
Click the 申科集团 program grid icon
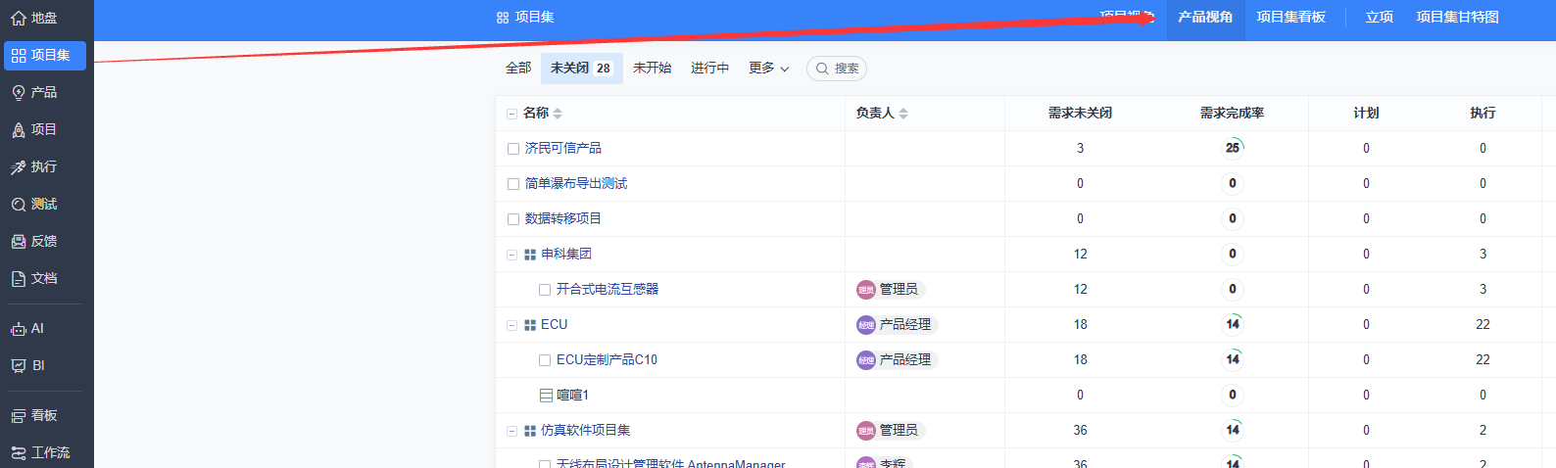[530, 255]
